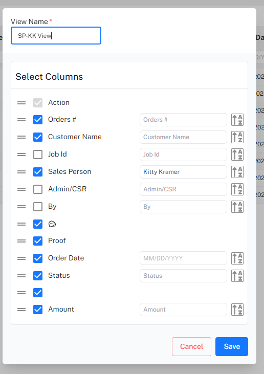Viewport: 264px width, 374px height.
Task: Click drag handle icon for Orders # row
Action: [21, 120]
